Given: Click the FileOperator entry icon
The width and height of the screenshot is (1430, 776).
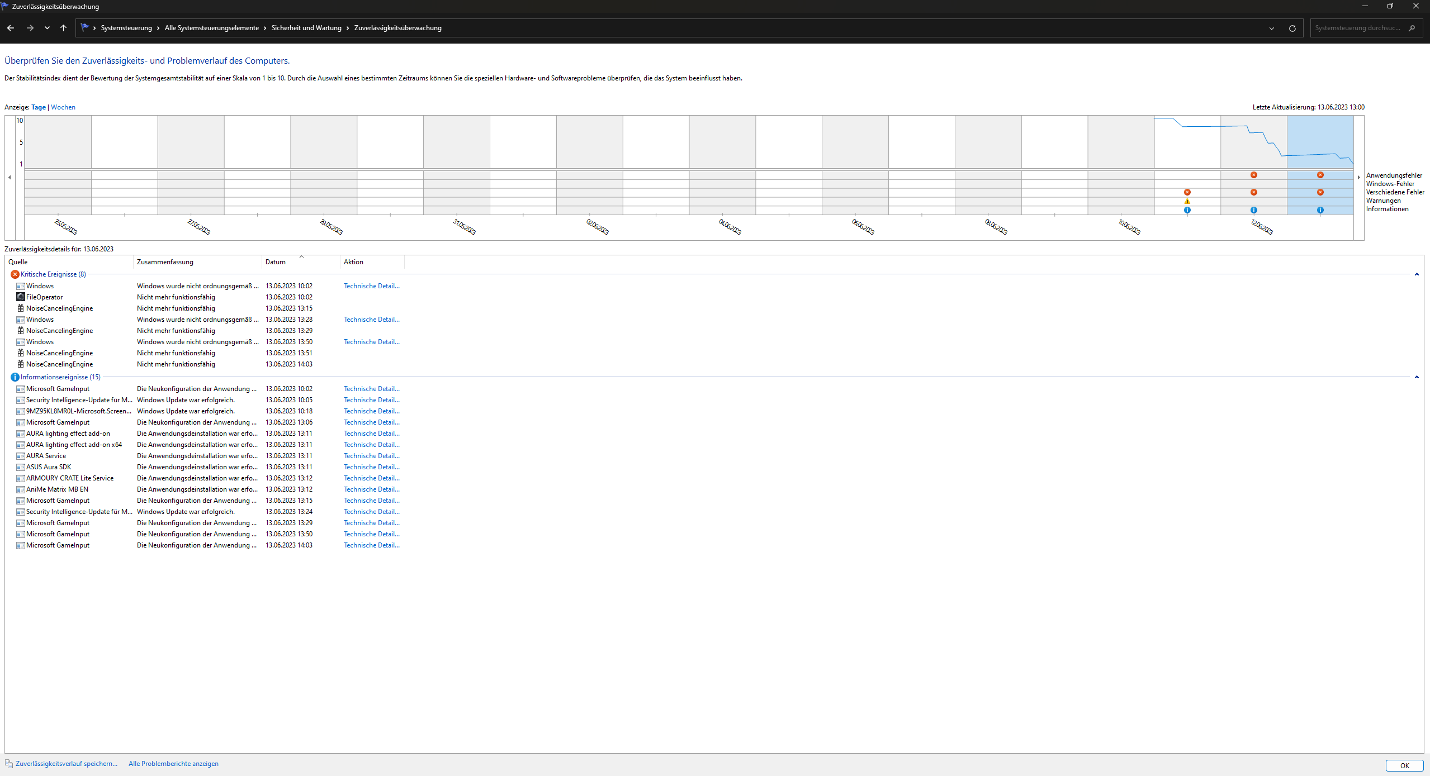Looking at the screenshot, I should pyautogui.click(x=21, y=297).
